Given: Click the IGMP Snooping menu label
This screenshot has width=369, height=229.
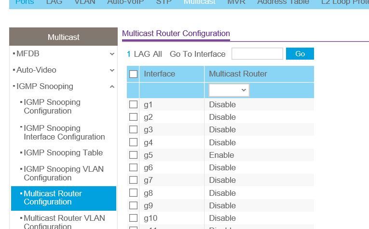Looking at the screenshot, I should click(x=45, y=86).
